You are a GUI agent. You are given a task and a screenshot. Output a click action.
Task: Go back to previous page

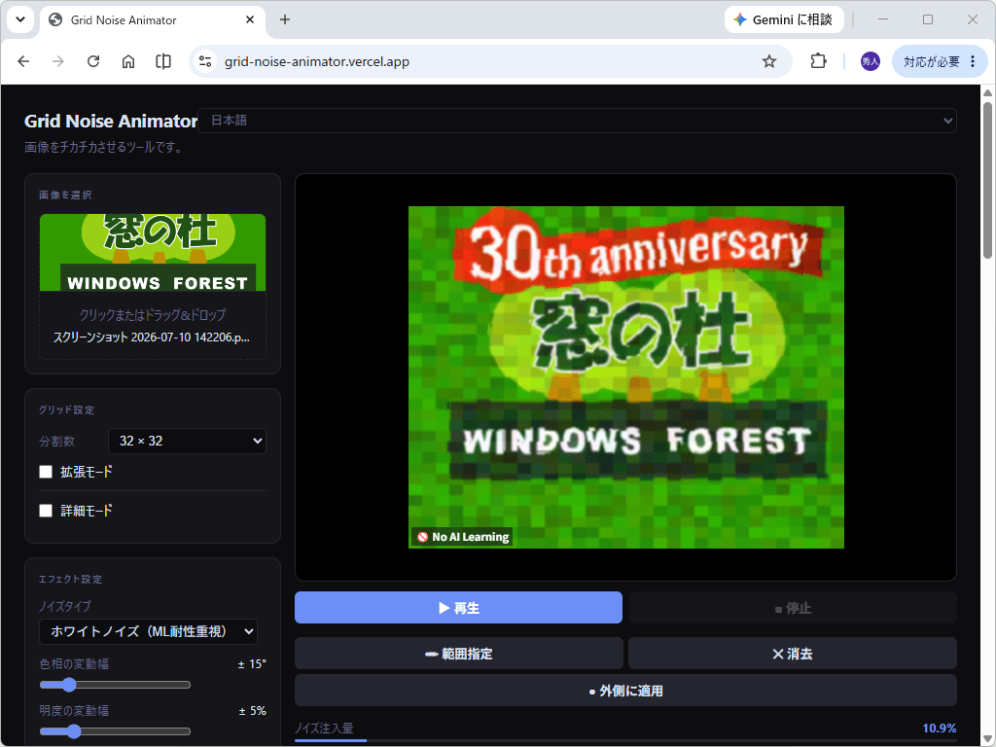tap(23, 61)
